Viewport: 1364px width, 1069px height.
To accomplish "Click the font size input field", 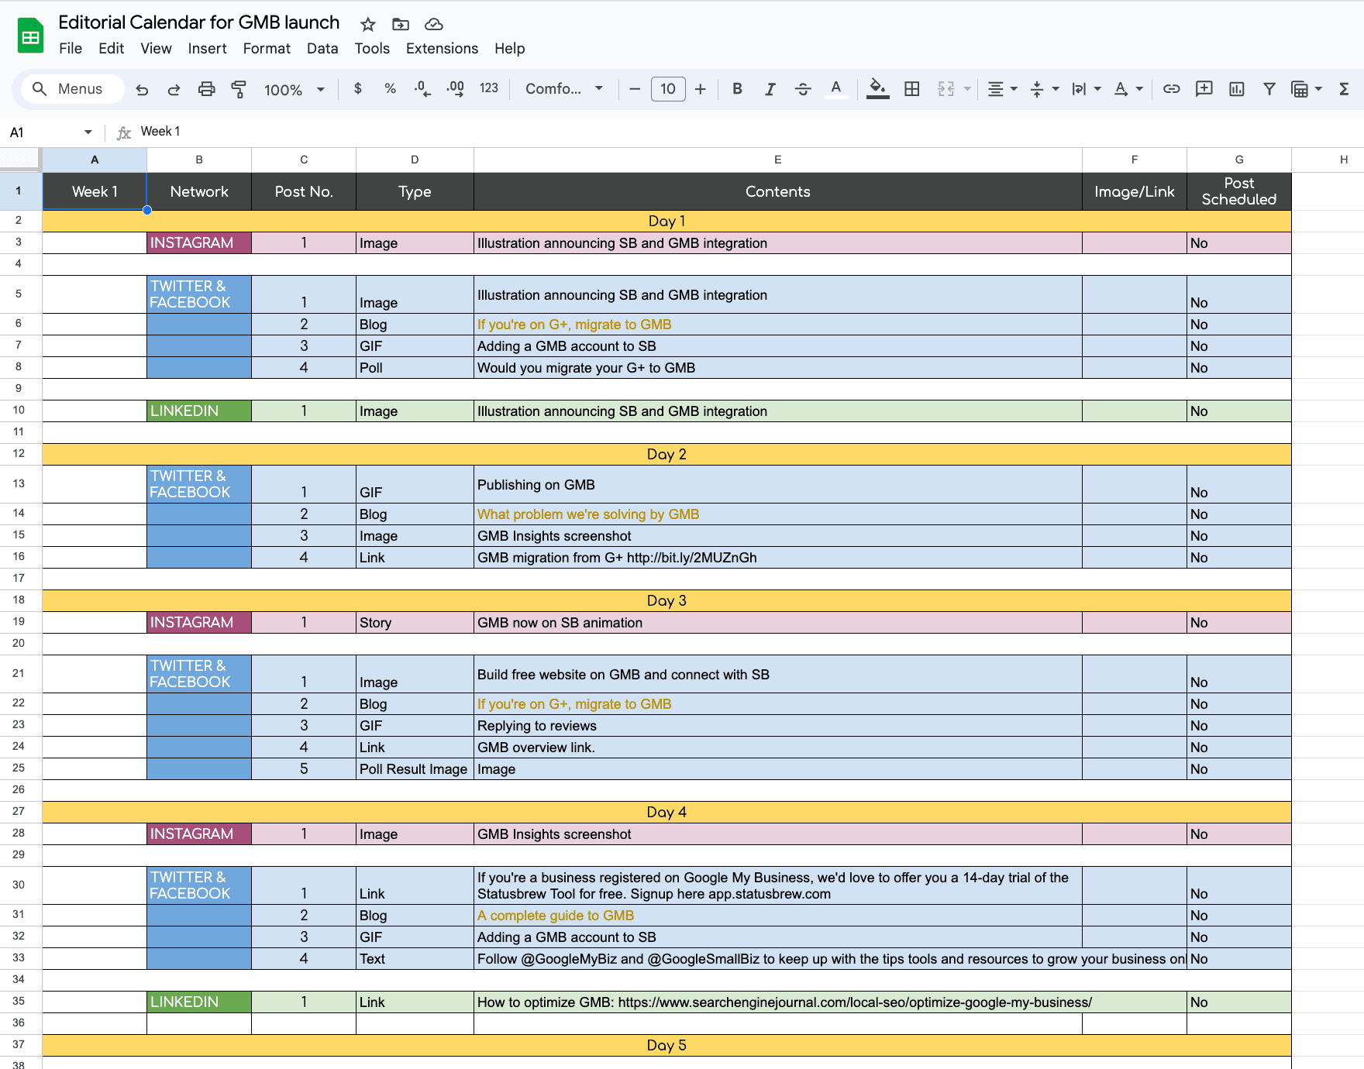I will [667, 89].
